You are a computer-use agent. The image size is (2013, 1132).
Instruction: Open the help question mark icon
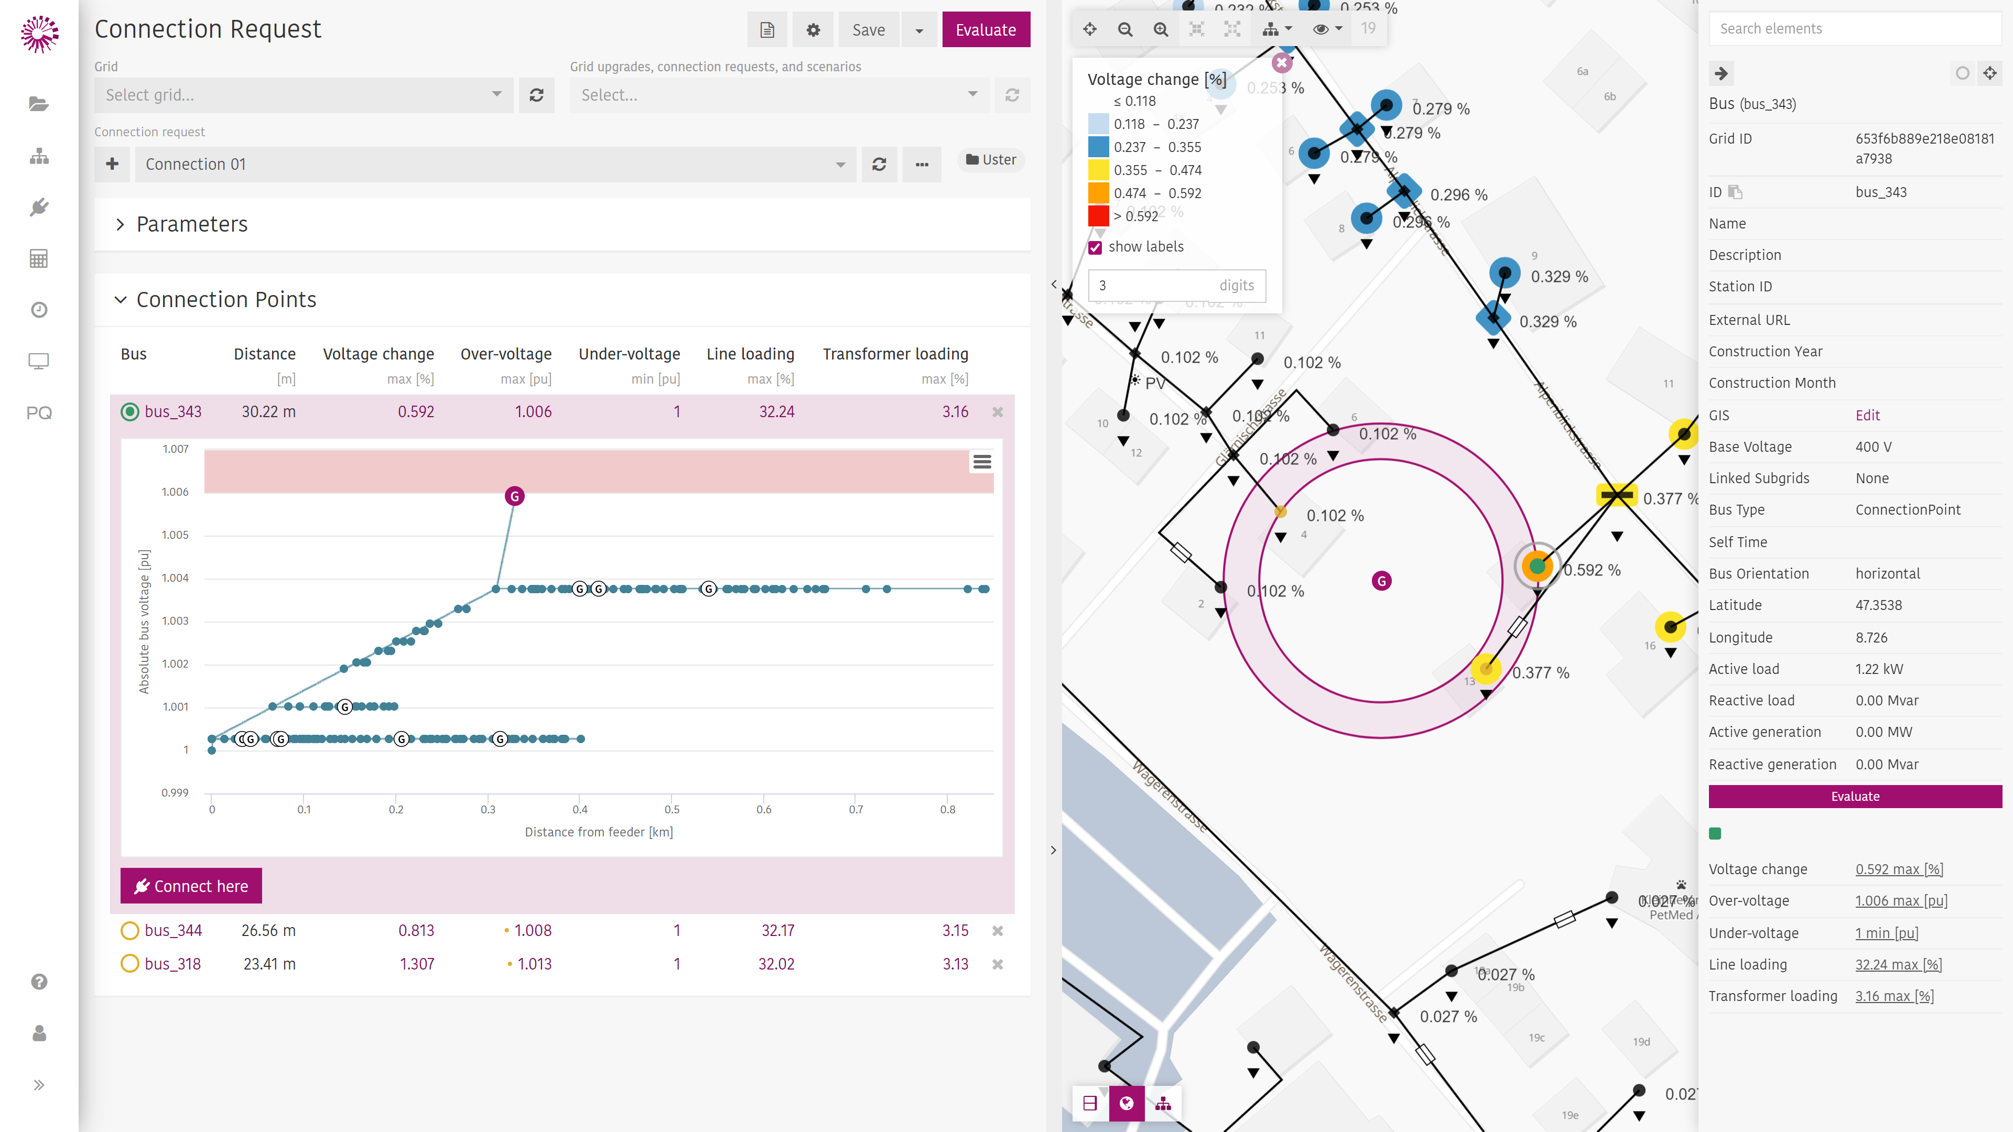(x=39, y=982)
